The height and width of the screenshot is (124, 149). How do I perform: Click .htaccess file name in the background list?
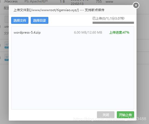coord(11,1)
